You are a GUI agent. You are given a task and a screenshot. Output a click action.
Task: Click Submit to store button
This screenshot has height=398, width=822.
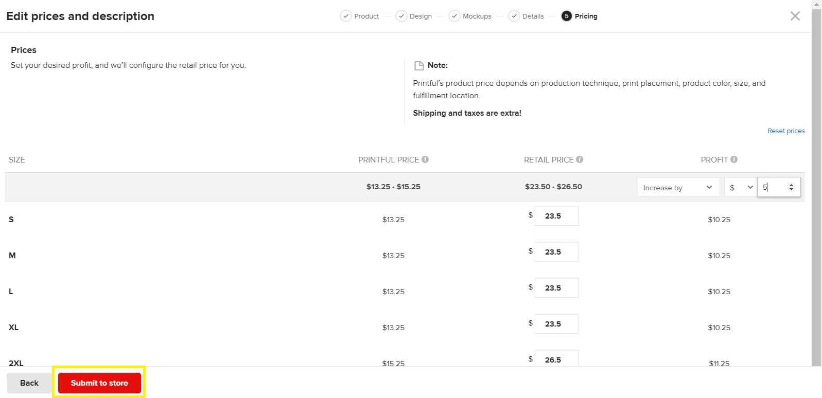pos(99,383)
